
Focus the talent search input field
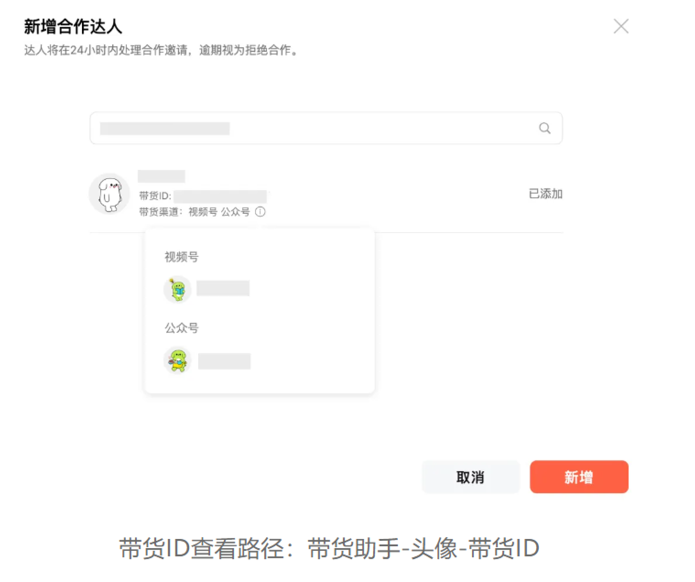click(326, 128)
